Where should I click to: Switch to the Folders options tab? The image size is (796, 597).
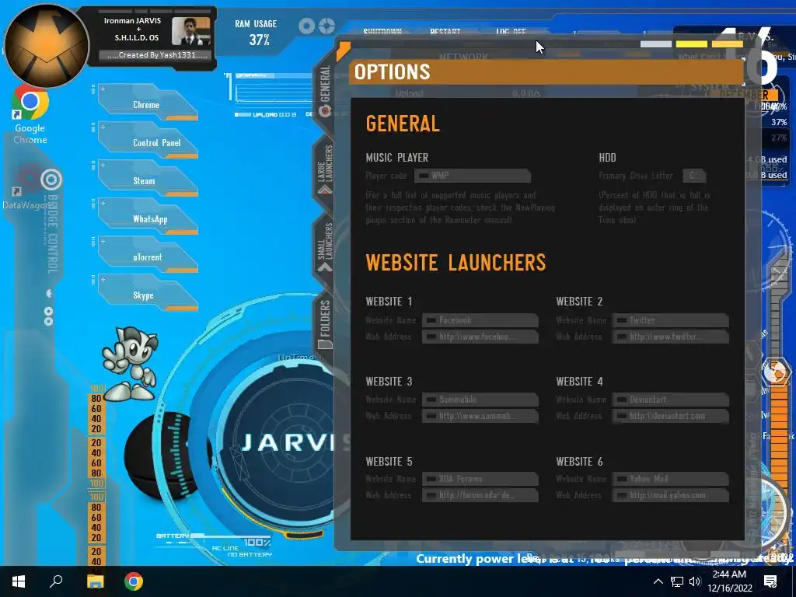[x=325, y=325]
